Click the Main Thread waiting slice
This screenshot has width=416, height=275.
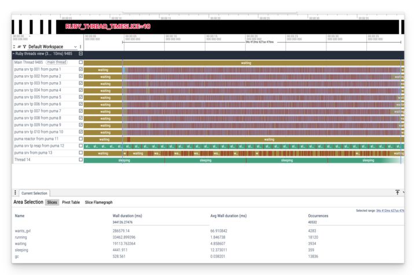(244, 63)
